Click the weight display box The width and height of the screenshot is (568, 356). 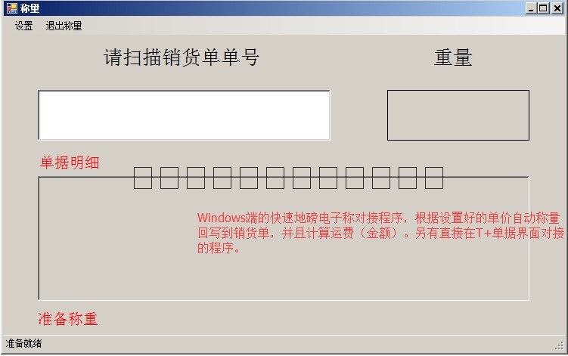click(x=458, y=115)
